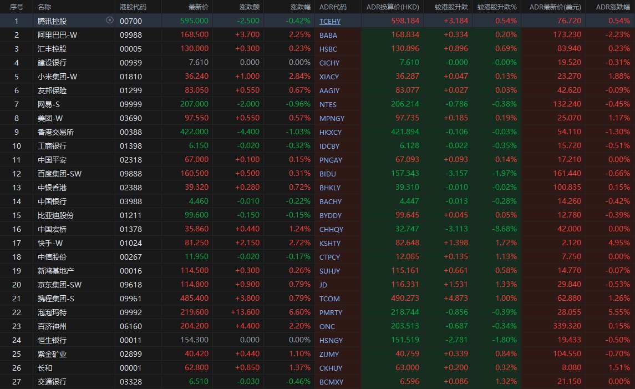This screenshot has width=635, height=389.
Task: Select the 百济神州 stock name
Action: (52, 326)
